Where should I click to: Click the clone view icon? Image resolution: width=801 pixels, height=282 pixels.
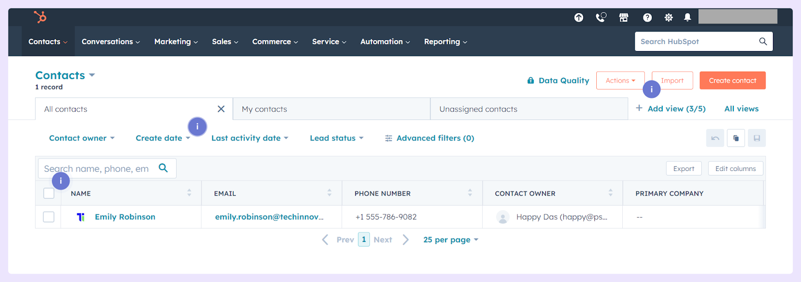tap(736, 138)
